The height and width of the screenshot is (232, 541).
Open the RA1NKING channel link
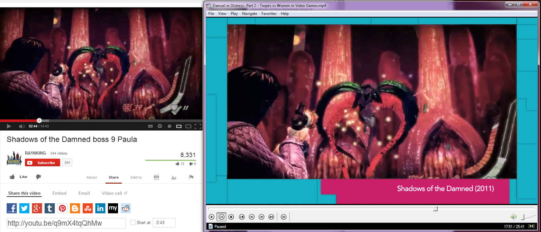pyautogui.click(x=35, y=153)
